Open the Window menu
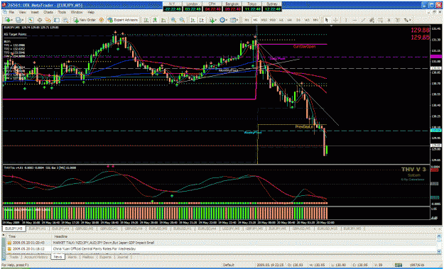The height and width of the screenshot is (269, 444). point(77,13)
